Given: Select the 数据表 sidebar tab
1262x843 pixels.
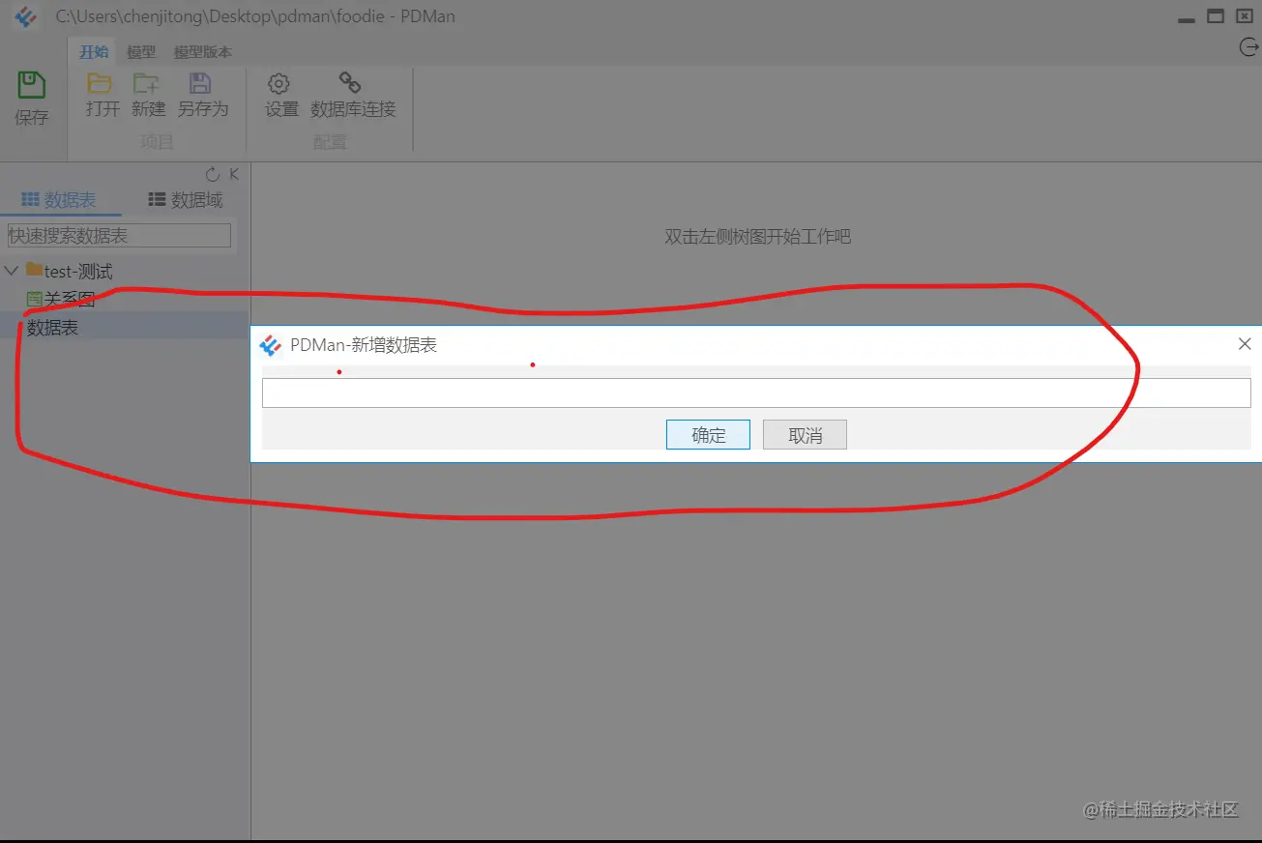Looking at the screenshot, I should [59, 200].
